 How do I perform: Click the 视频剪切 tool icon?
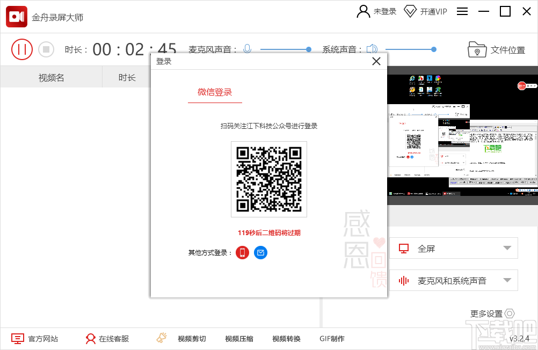(x=161, y=338)
